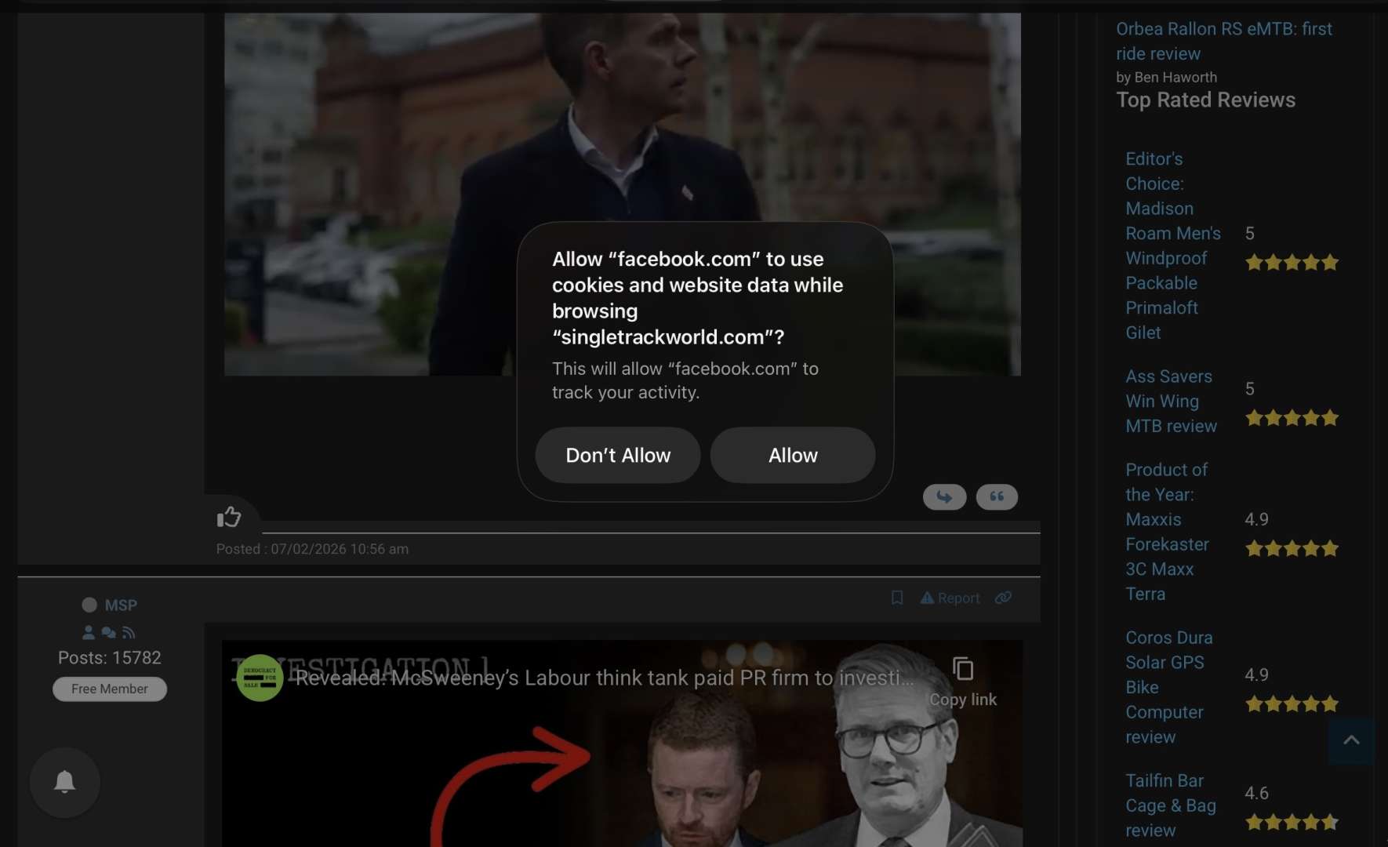Open the notification bell

click(65, 782)
